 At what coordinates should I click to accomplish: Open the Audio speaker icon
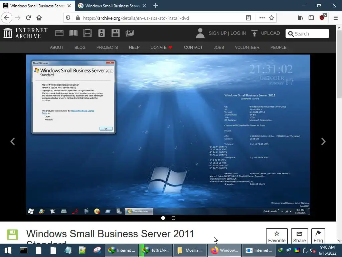(x=102, y=33)
